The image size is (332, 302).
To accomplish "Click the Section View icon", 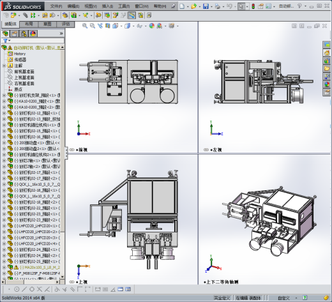I will (x=108, y=26).
